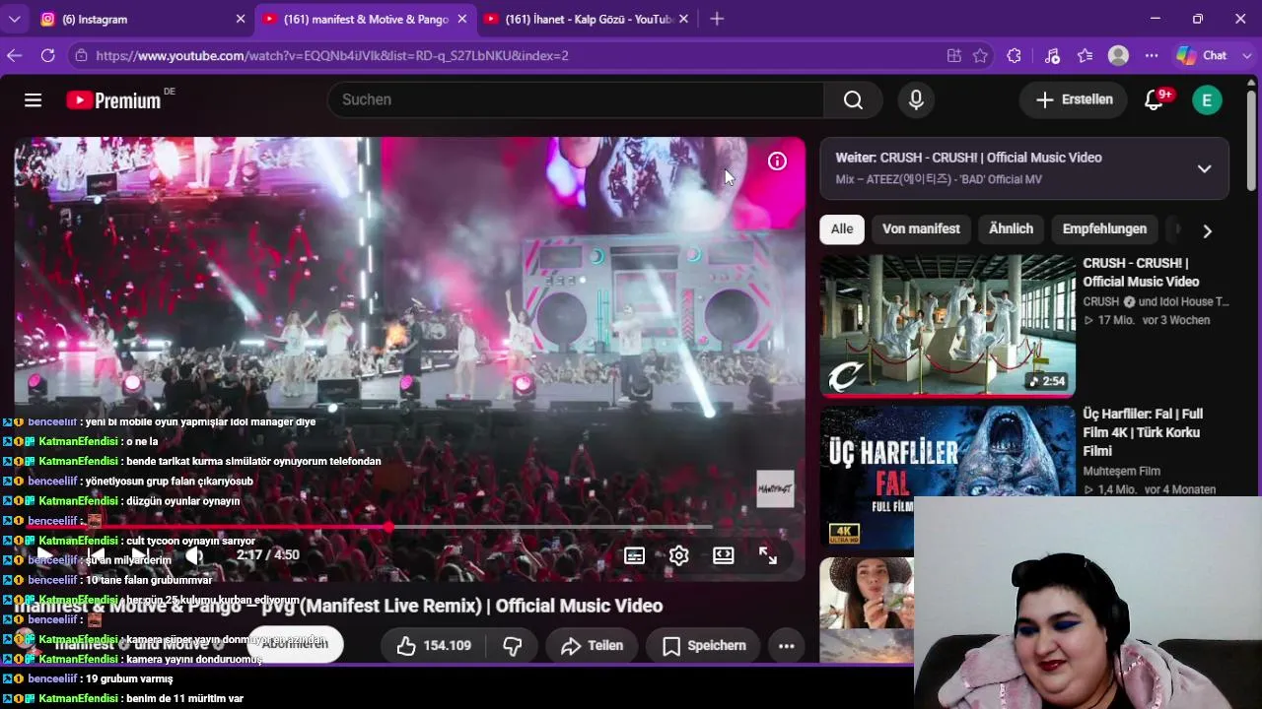Play or pause the video

point(43,555)
